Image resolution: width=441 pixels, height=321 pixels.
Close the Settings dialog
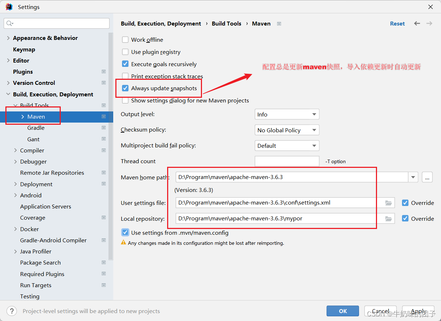click(430, 7)
